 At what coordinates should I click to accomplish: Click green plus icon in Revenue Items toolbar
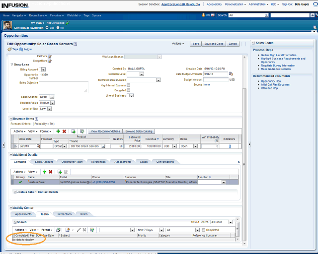coord(58,131)
